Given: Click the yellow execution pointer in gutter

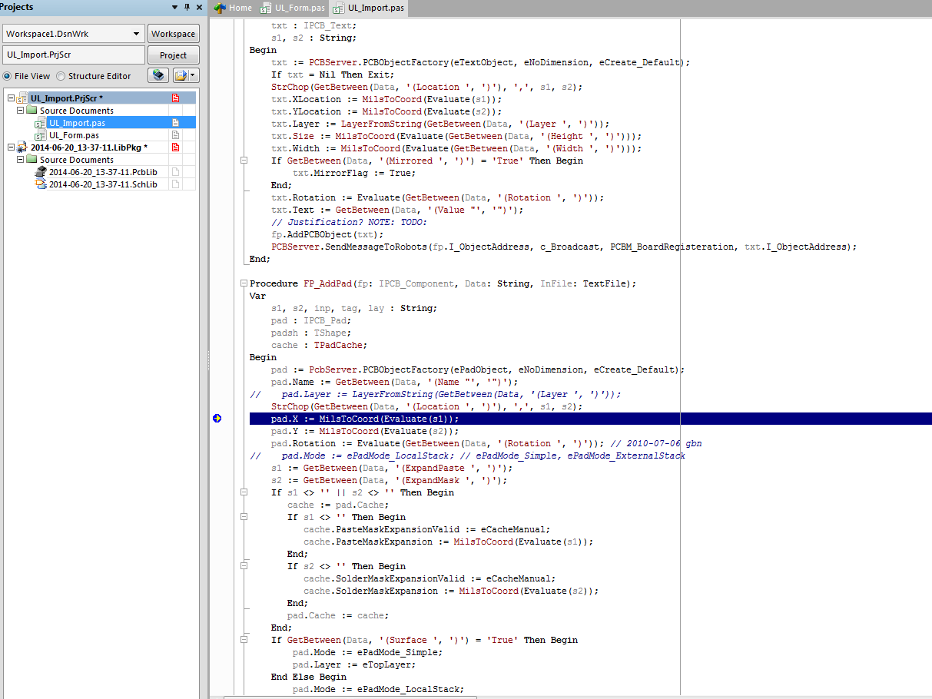Looking at the screenshot, I should (217, 419).
